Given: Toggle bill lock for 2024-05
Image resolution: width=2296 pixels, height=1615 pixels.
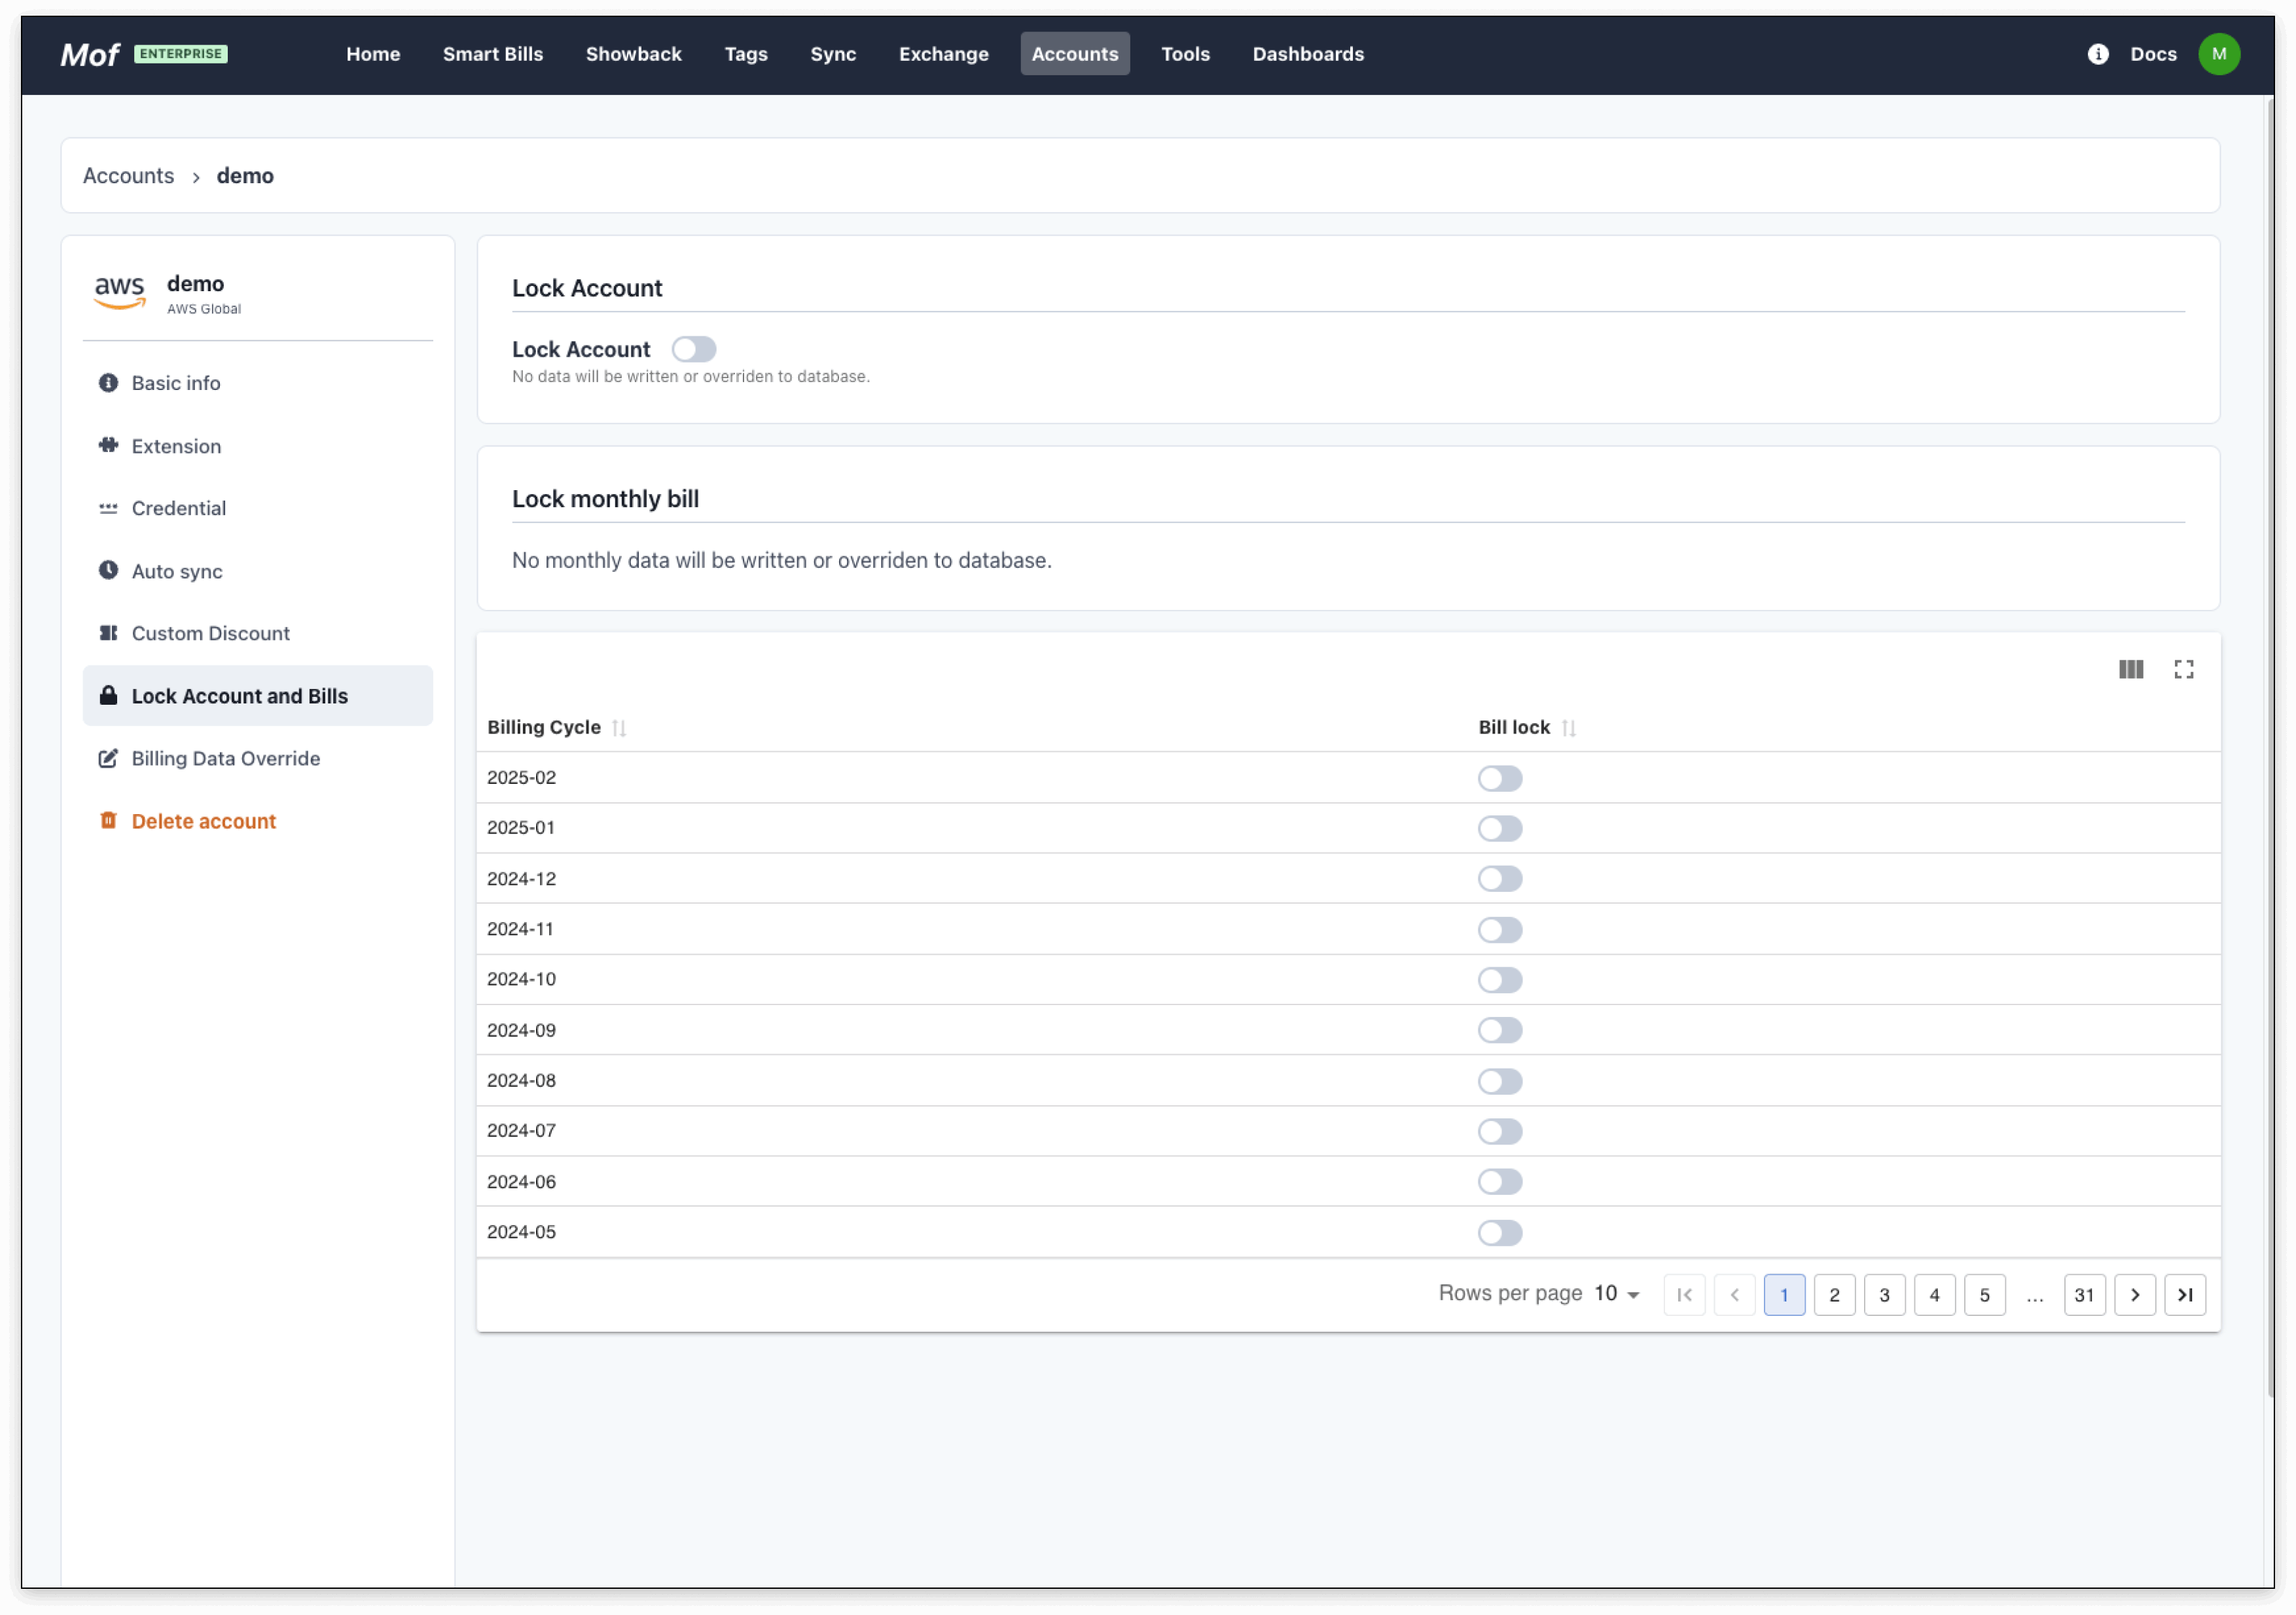Looking at the screenshot, I should [x=1500, y=1232].
